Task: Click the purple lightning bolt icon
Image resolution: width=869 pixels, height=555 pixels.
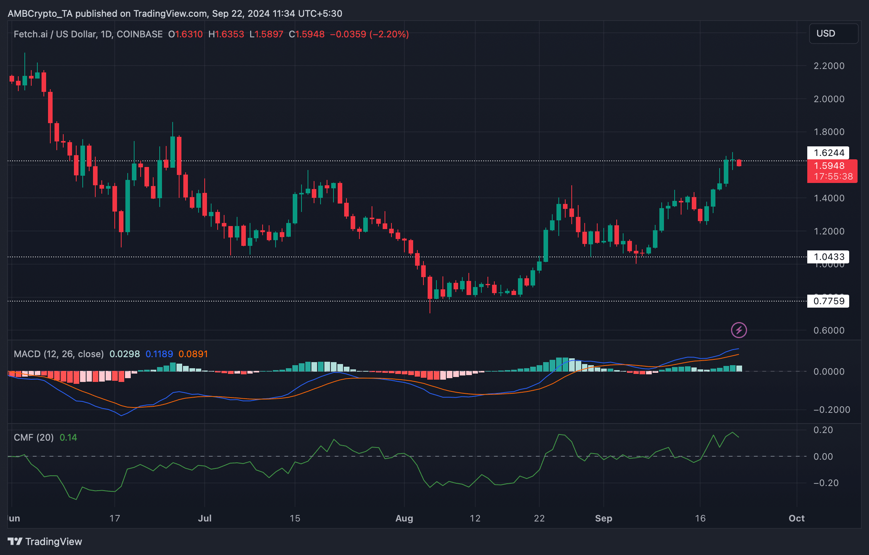Action: click(739, 330)
